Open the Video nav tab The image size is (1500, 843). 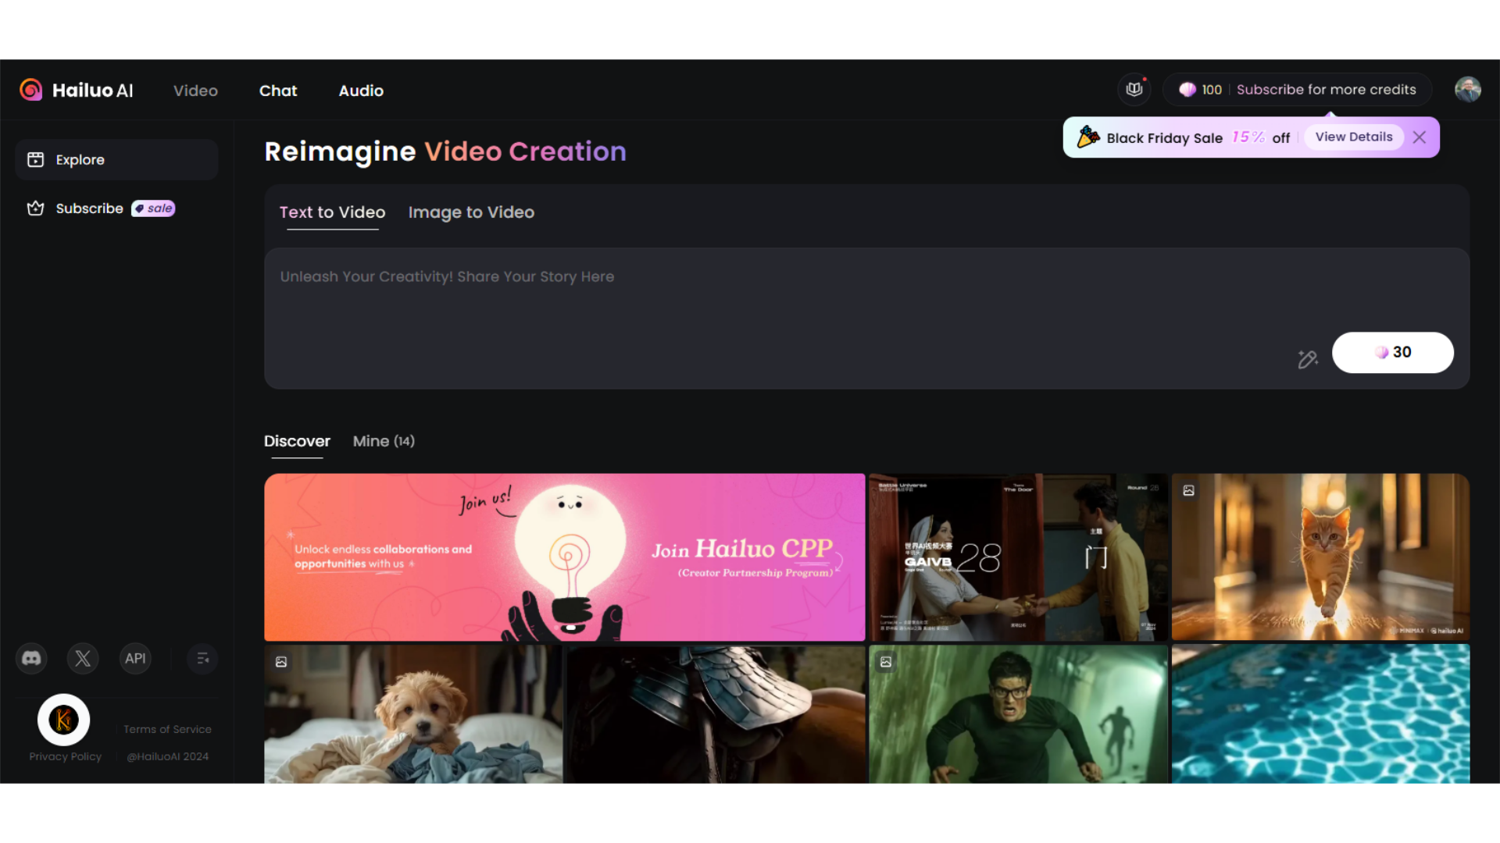[195, 91]
